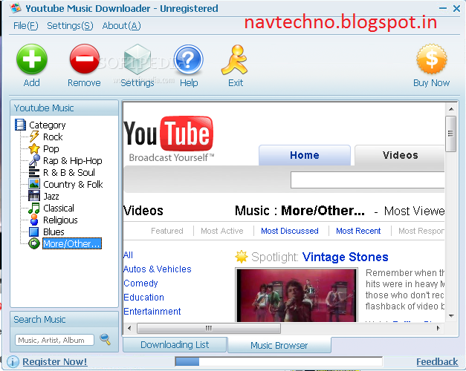Click the Vintage Stones video thumbnail
This screenshot has width=466, height=371.
297,295
